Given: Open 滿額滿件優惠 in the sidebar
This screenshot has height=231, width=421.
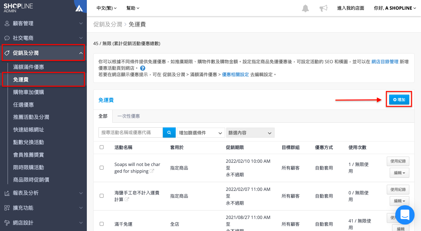Looking at the screenshot, I should pos(29,67).
